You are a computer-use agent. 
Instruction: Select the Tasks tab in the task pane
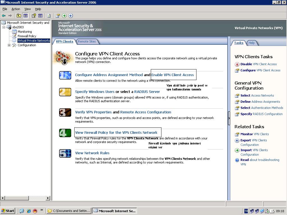tap(239, 43)
